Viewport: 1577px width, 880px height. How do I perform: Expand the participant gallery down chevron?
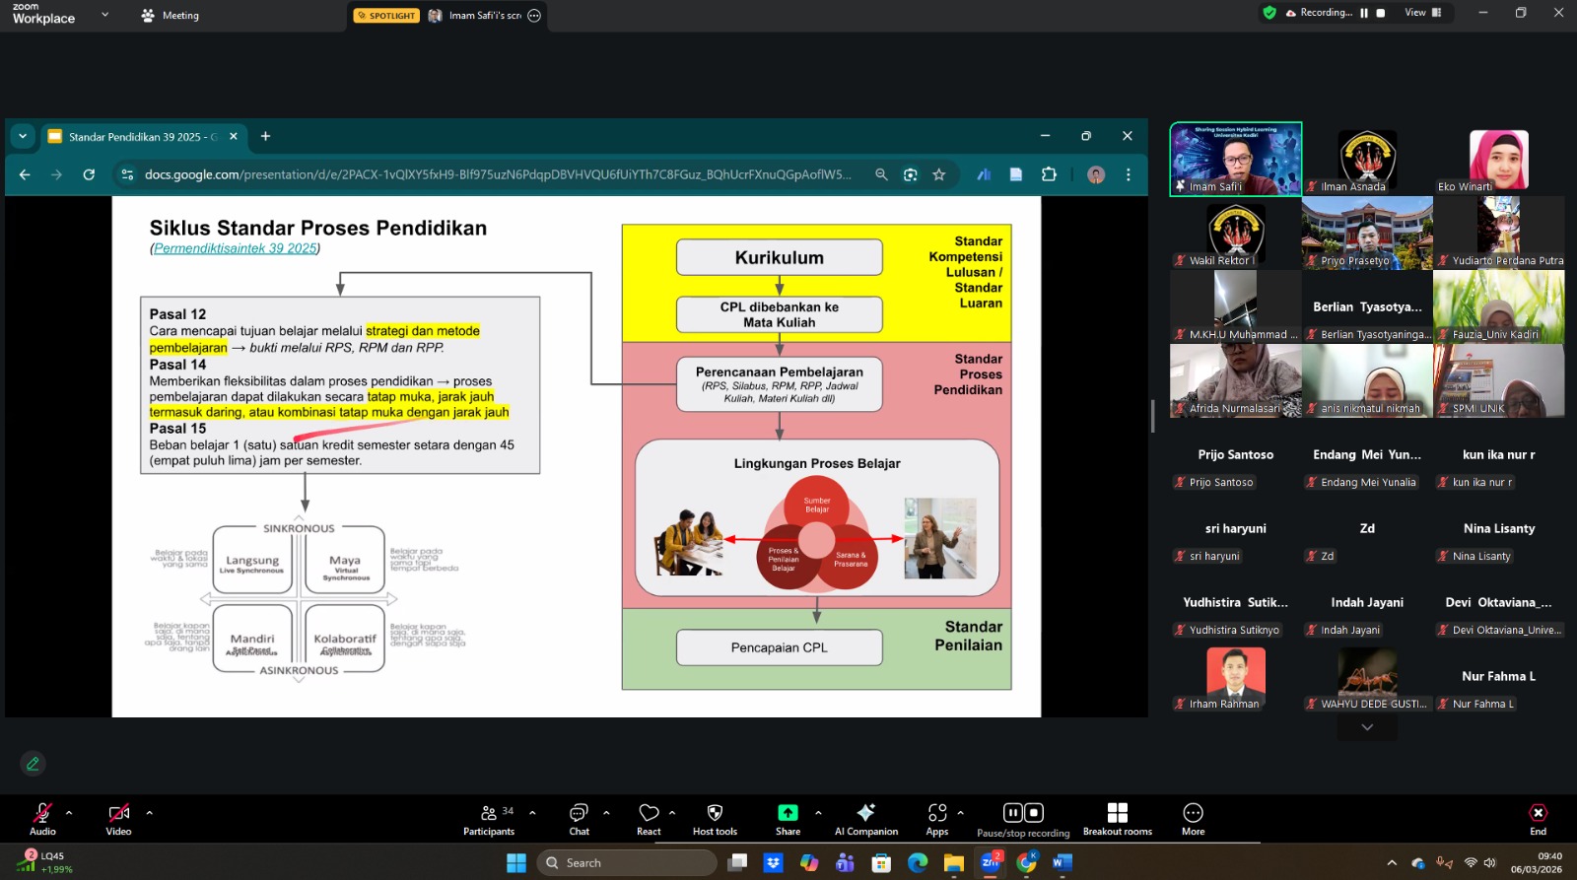(x=1367, y=727)
